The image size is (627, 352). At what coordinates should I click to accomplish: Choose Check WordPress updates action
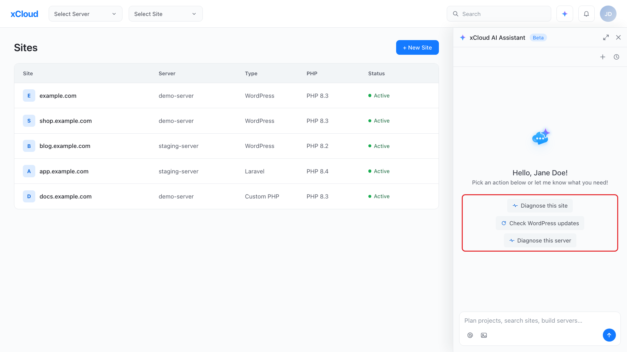point(540,223)
